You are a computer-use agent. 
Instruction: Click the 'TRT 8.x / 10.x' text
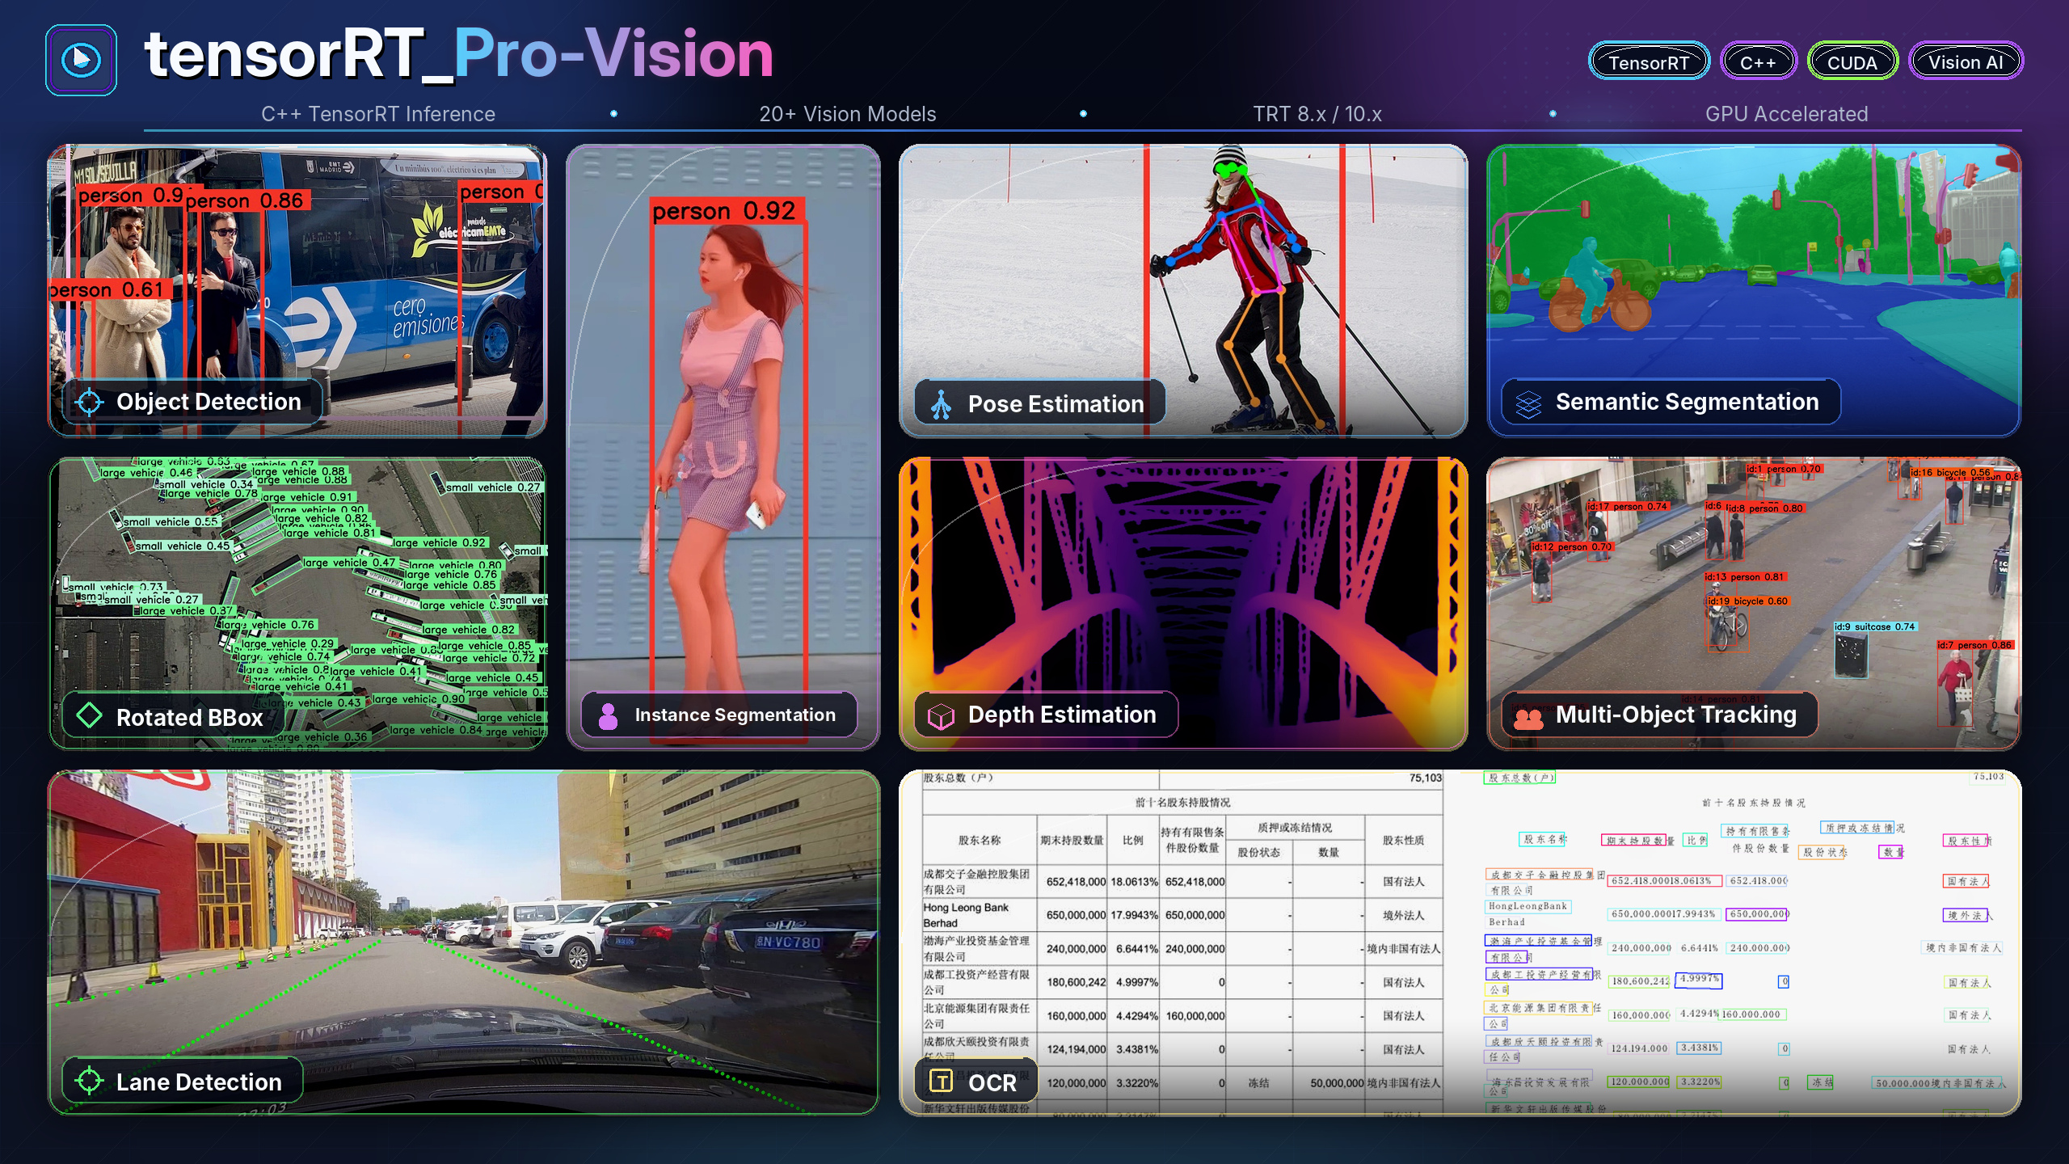pos(1317,114)
